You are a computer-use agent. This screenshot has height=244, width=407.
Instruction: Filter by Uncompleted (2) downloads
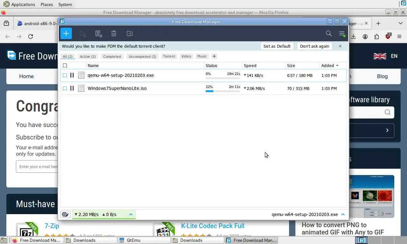point(142,56)
